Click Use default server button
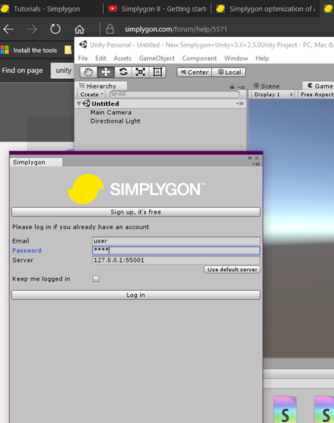This screenshot has width=334, height=423. pos(232,270)
